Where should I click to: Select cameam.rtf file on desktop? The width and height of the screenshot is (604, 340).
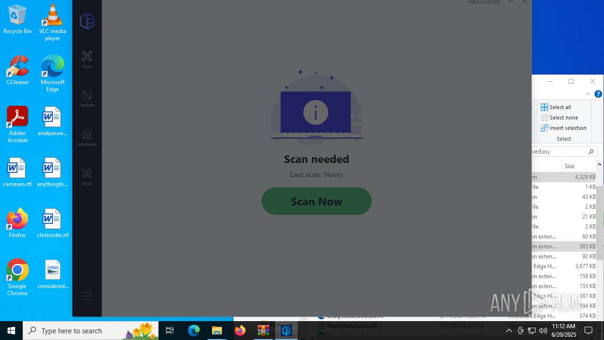(17, 172)
